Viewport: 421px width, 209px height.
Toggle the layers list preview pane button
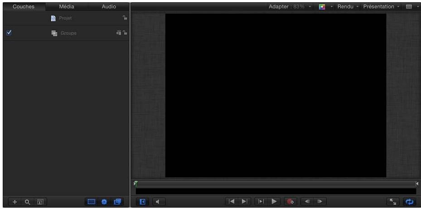39,202
